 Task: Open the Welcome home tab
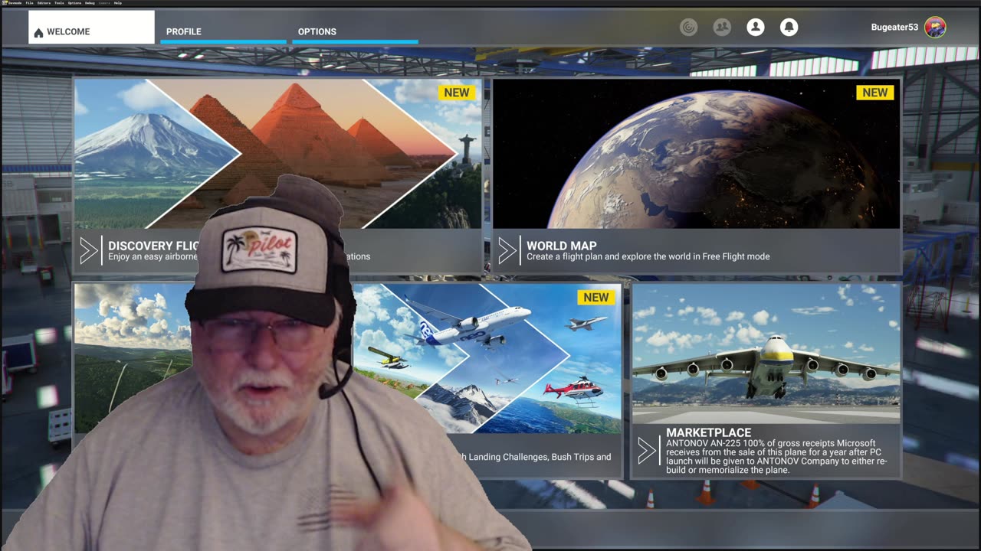[x=91, y=28]
